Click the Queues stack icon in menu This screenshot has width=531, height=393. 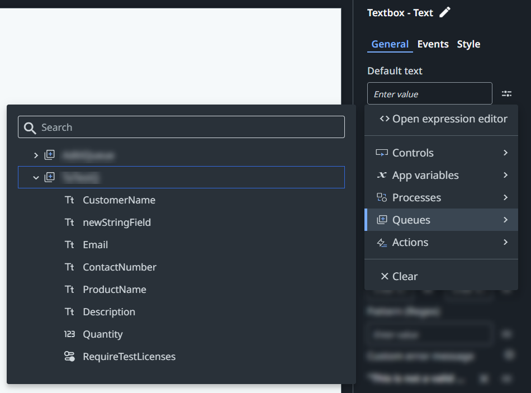tap(382, 220)
